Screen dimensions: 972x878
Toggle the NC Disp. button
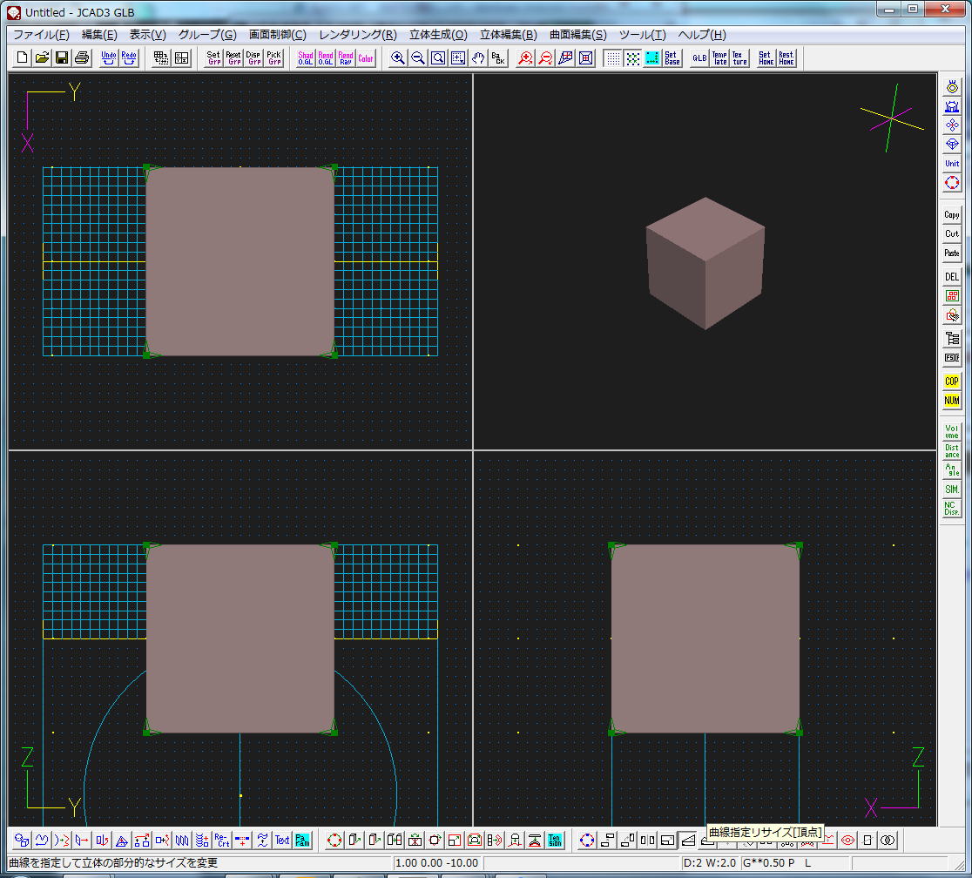pos(952,509)
